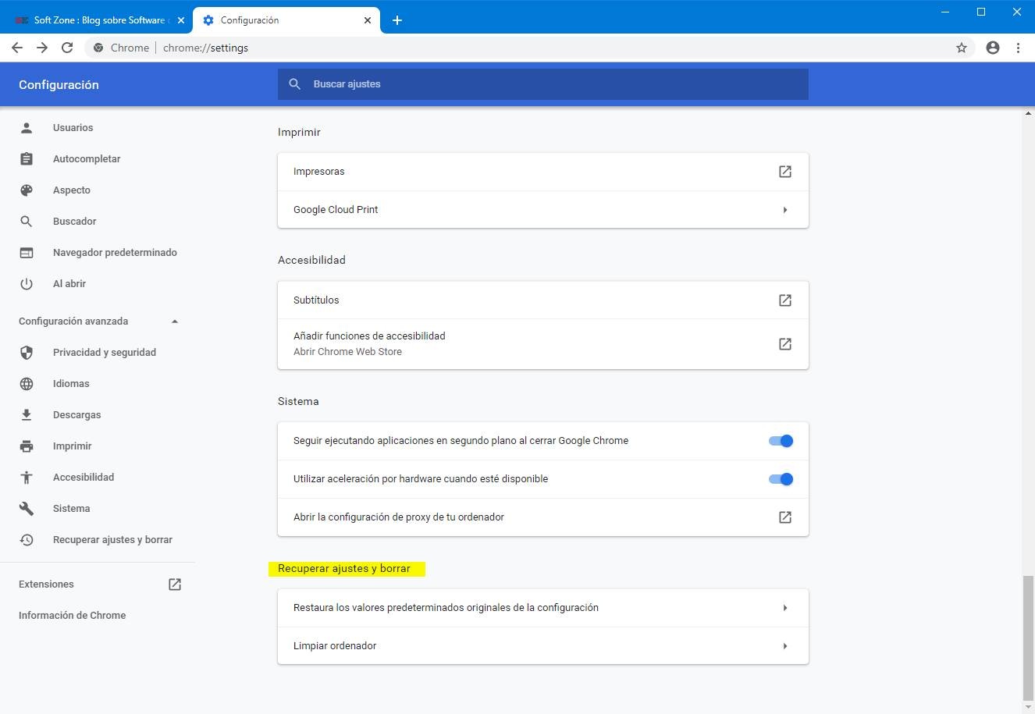1035x714 pixels.
Task: Open Impresoras row
Action: click(x=543, y=172)
